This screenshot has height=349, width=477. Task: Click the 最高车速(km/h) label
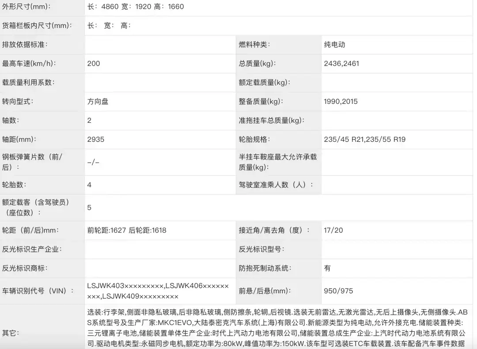click(29, 64)
